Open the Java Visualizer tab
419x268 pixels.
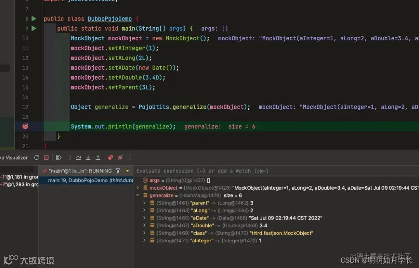pos(14,157)
